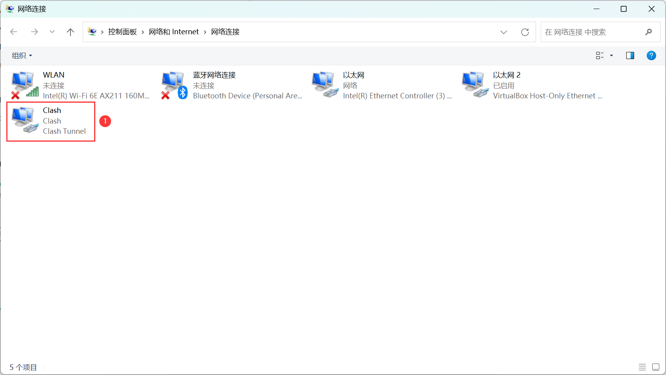
Task: Close the 网络连接 window
Action: pyautogui.click(x=651, y=9)
